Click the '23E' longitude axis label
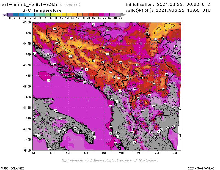The width and height of the screenshot is (220, 170). click(x=175, y=153)
